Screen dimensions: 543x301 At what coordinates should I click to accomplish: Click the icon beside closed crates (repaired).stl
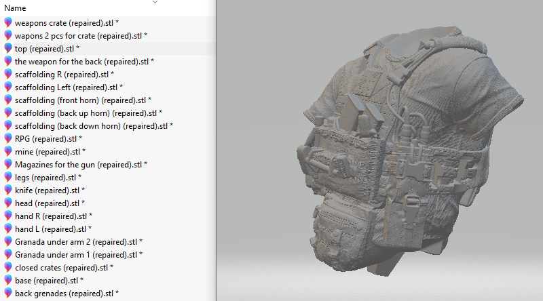pos(8,267)
